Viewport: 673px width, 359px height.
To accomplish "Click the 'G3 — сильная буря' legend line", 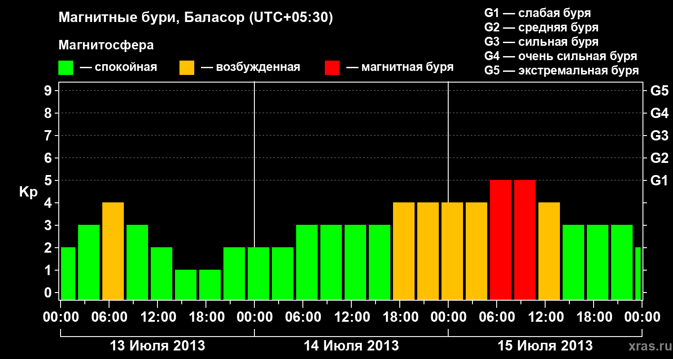I will (x=542, y=42).
